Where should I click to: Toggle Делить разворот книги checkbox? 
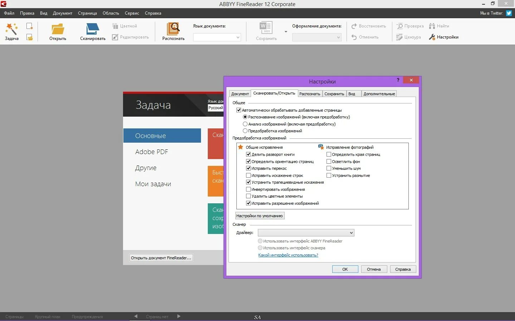[248, 154]
